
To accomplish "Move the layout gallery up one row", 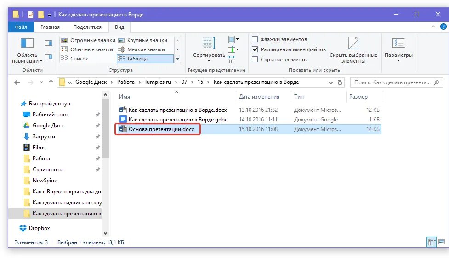I will click(177, 40).
